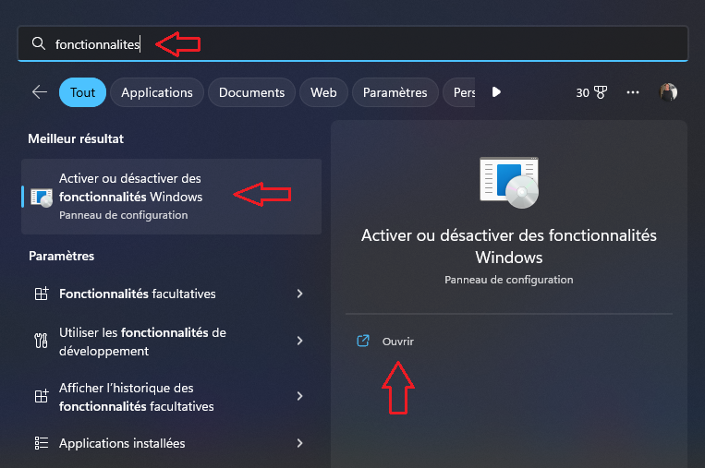Open Afficher l'historique des fonctionnalités facultatives

coord(171,397)
